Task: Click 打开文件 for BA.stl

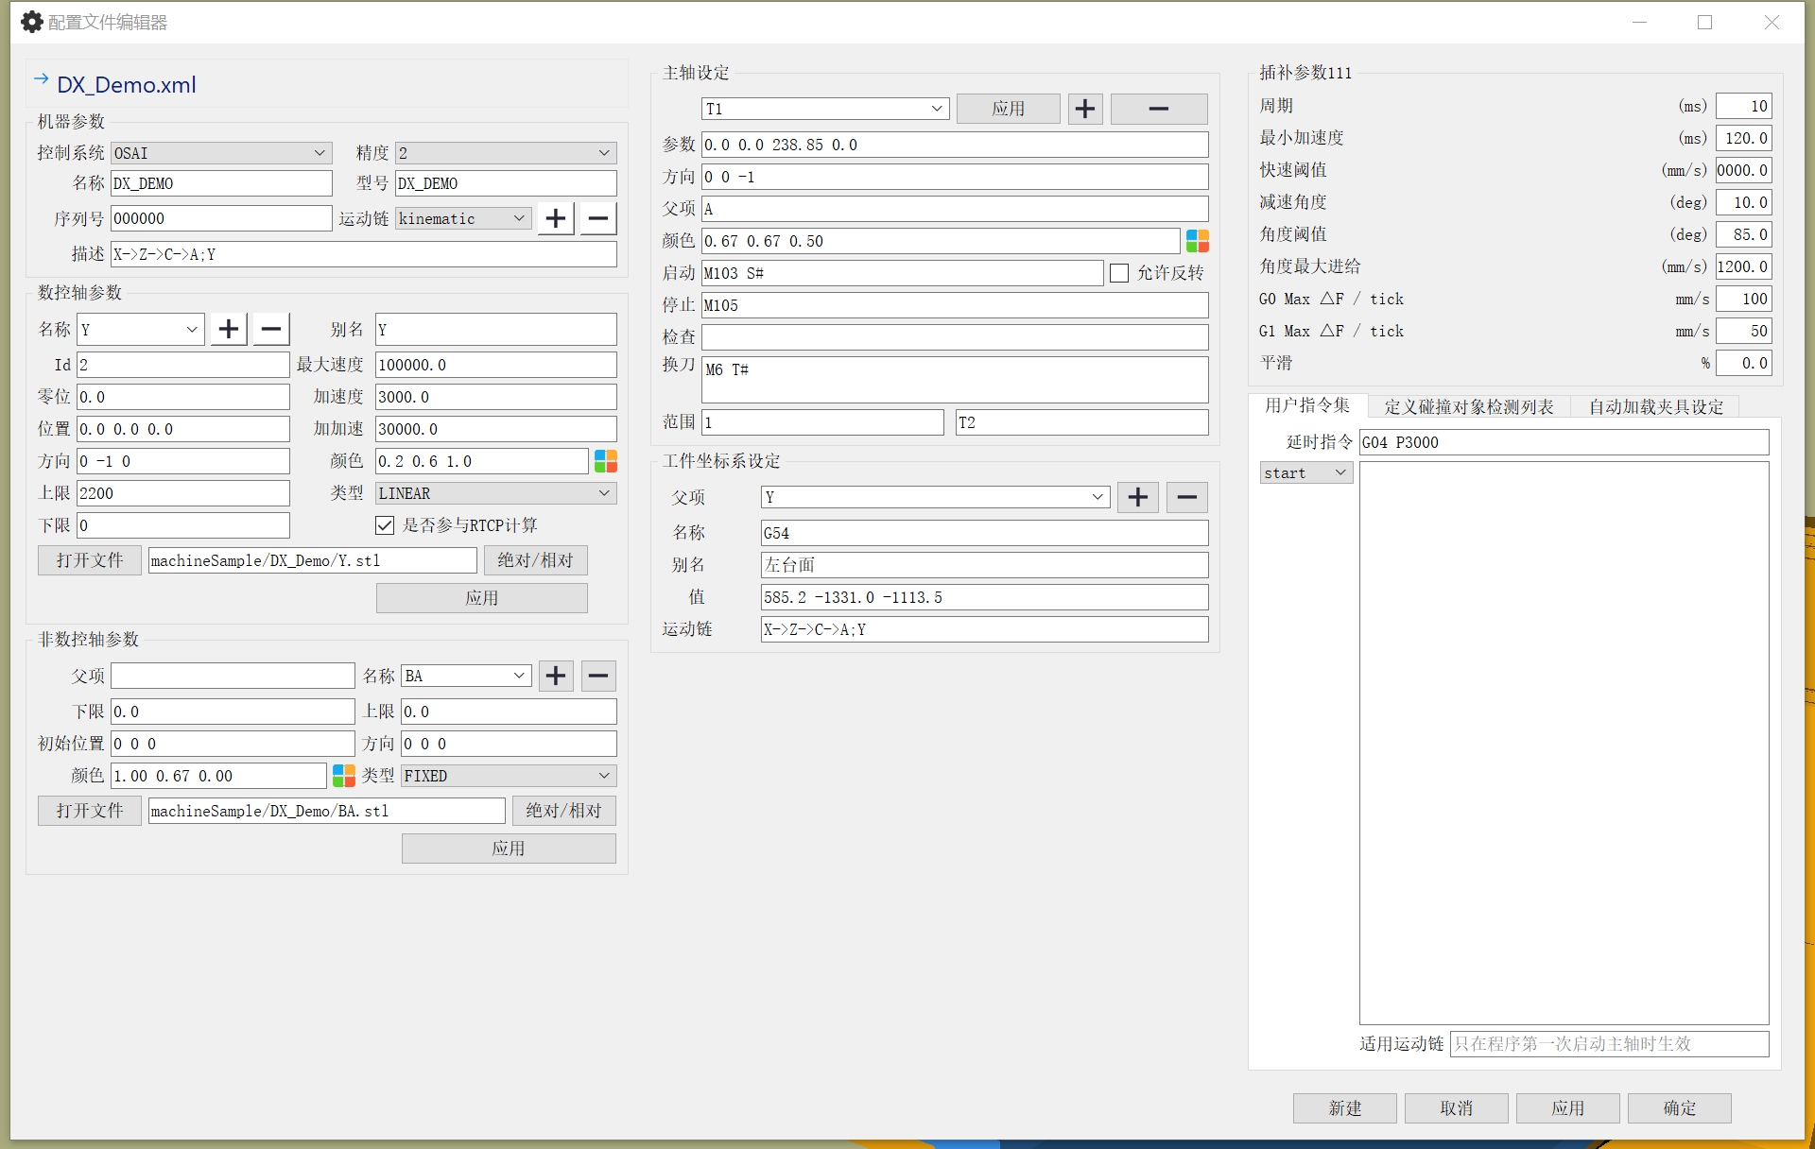Action: tap(90, 811)
